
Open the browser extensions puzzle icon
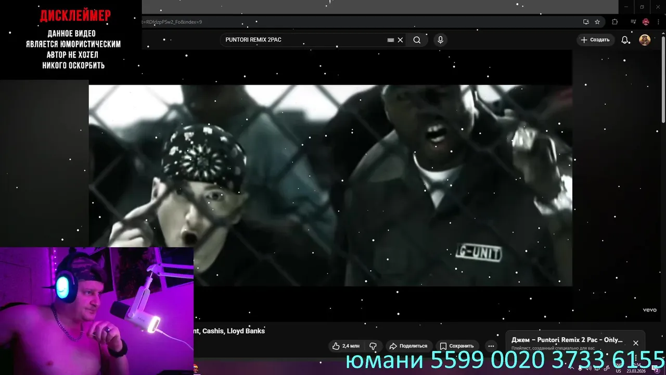[x=615, y=22]
